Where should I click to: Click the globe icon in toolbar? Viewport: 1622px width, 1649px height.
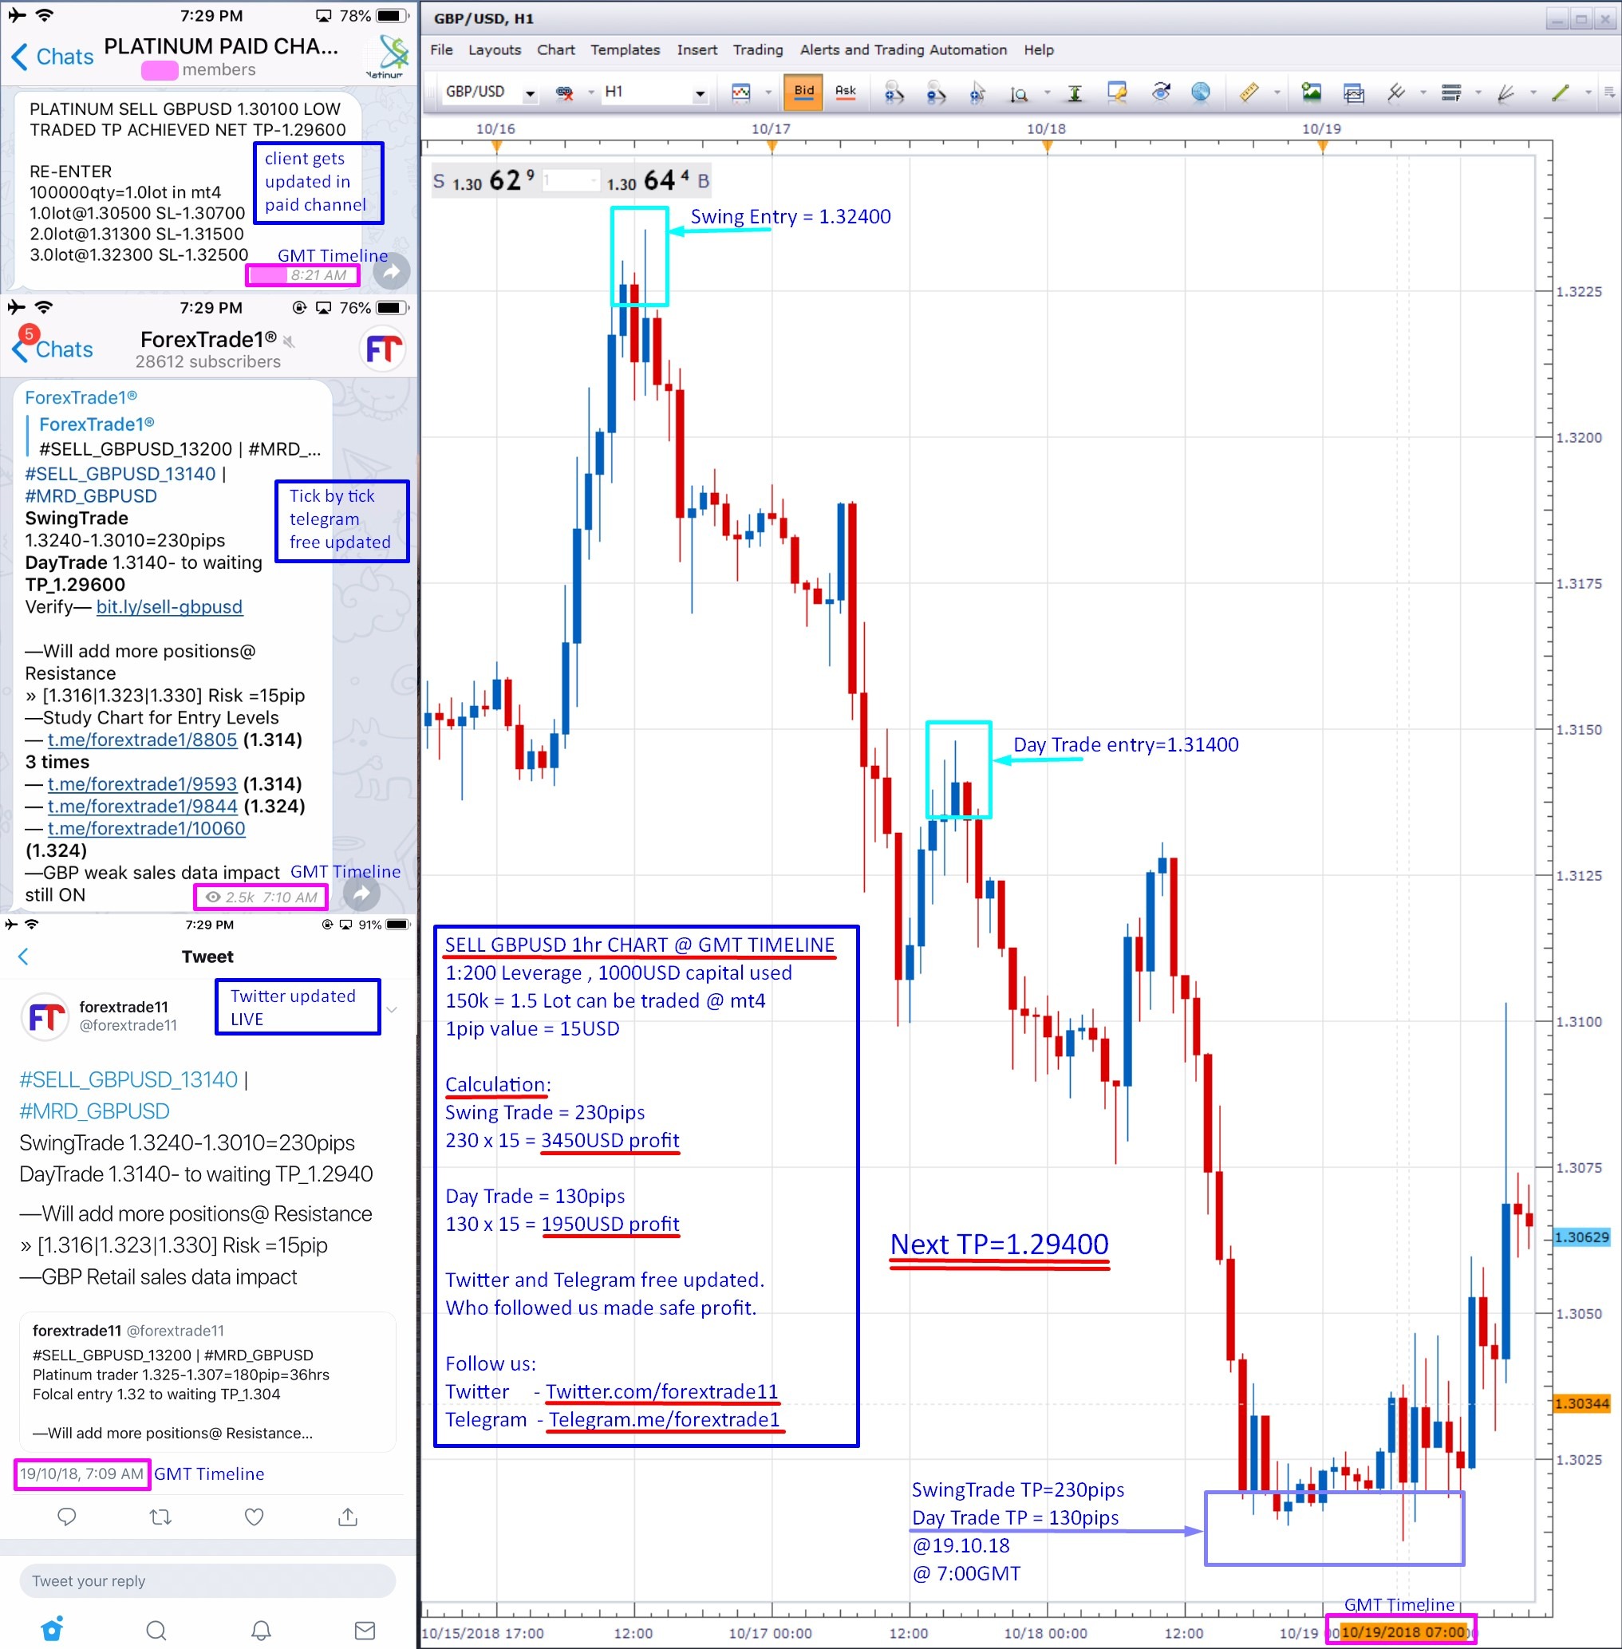(1200, 92)
